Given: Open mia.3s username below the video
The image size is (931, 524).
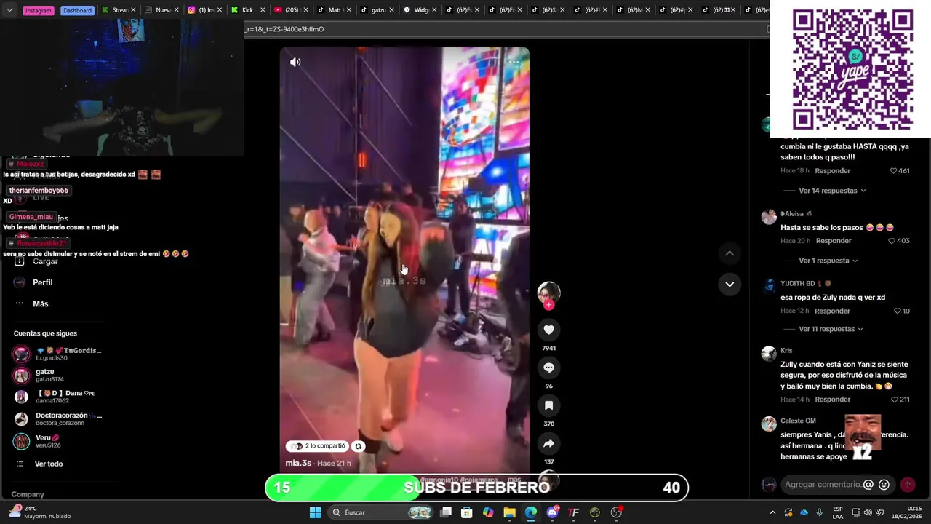Looking at the screenshot, I should pos(298,463).
